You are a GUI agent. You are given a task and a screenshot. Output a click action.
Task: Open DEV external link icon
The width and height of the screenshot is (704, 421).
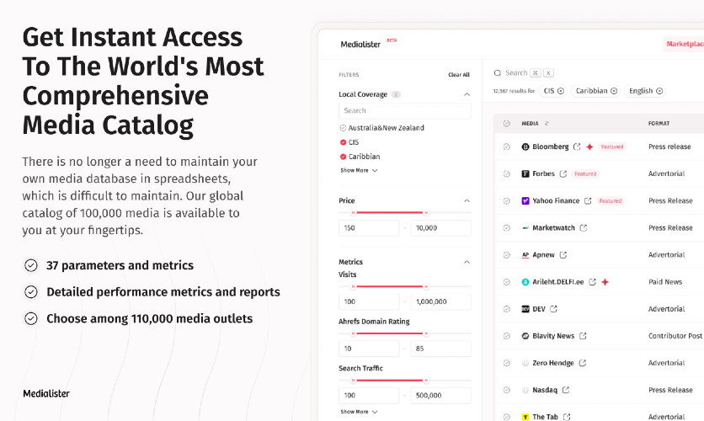point(553,309)
